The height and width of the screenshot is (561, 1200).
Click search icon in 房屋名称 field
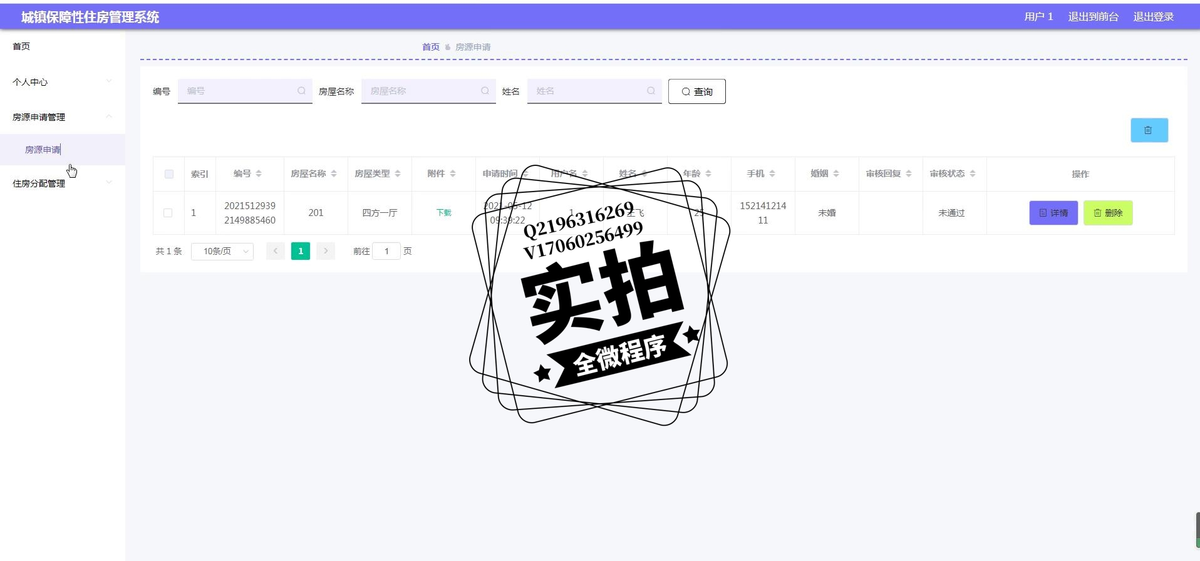click(485, 91)
